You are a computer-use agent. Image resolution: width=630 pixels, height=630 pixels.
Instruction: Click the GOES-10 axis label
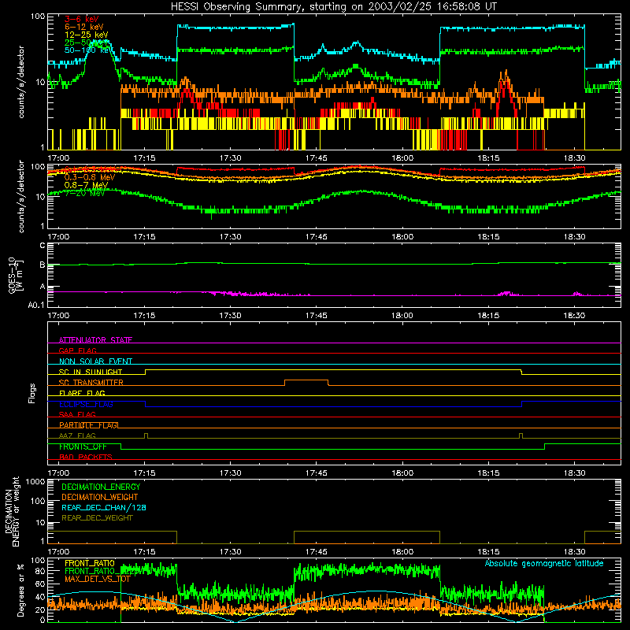[12, 275]
